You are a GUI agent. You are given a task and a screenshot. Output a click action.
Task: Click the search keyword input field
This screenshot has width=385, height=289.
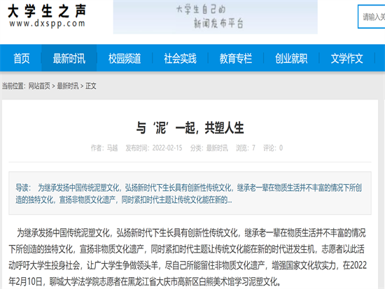click(372, 17)
